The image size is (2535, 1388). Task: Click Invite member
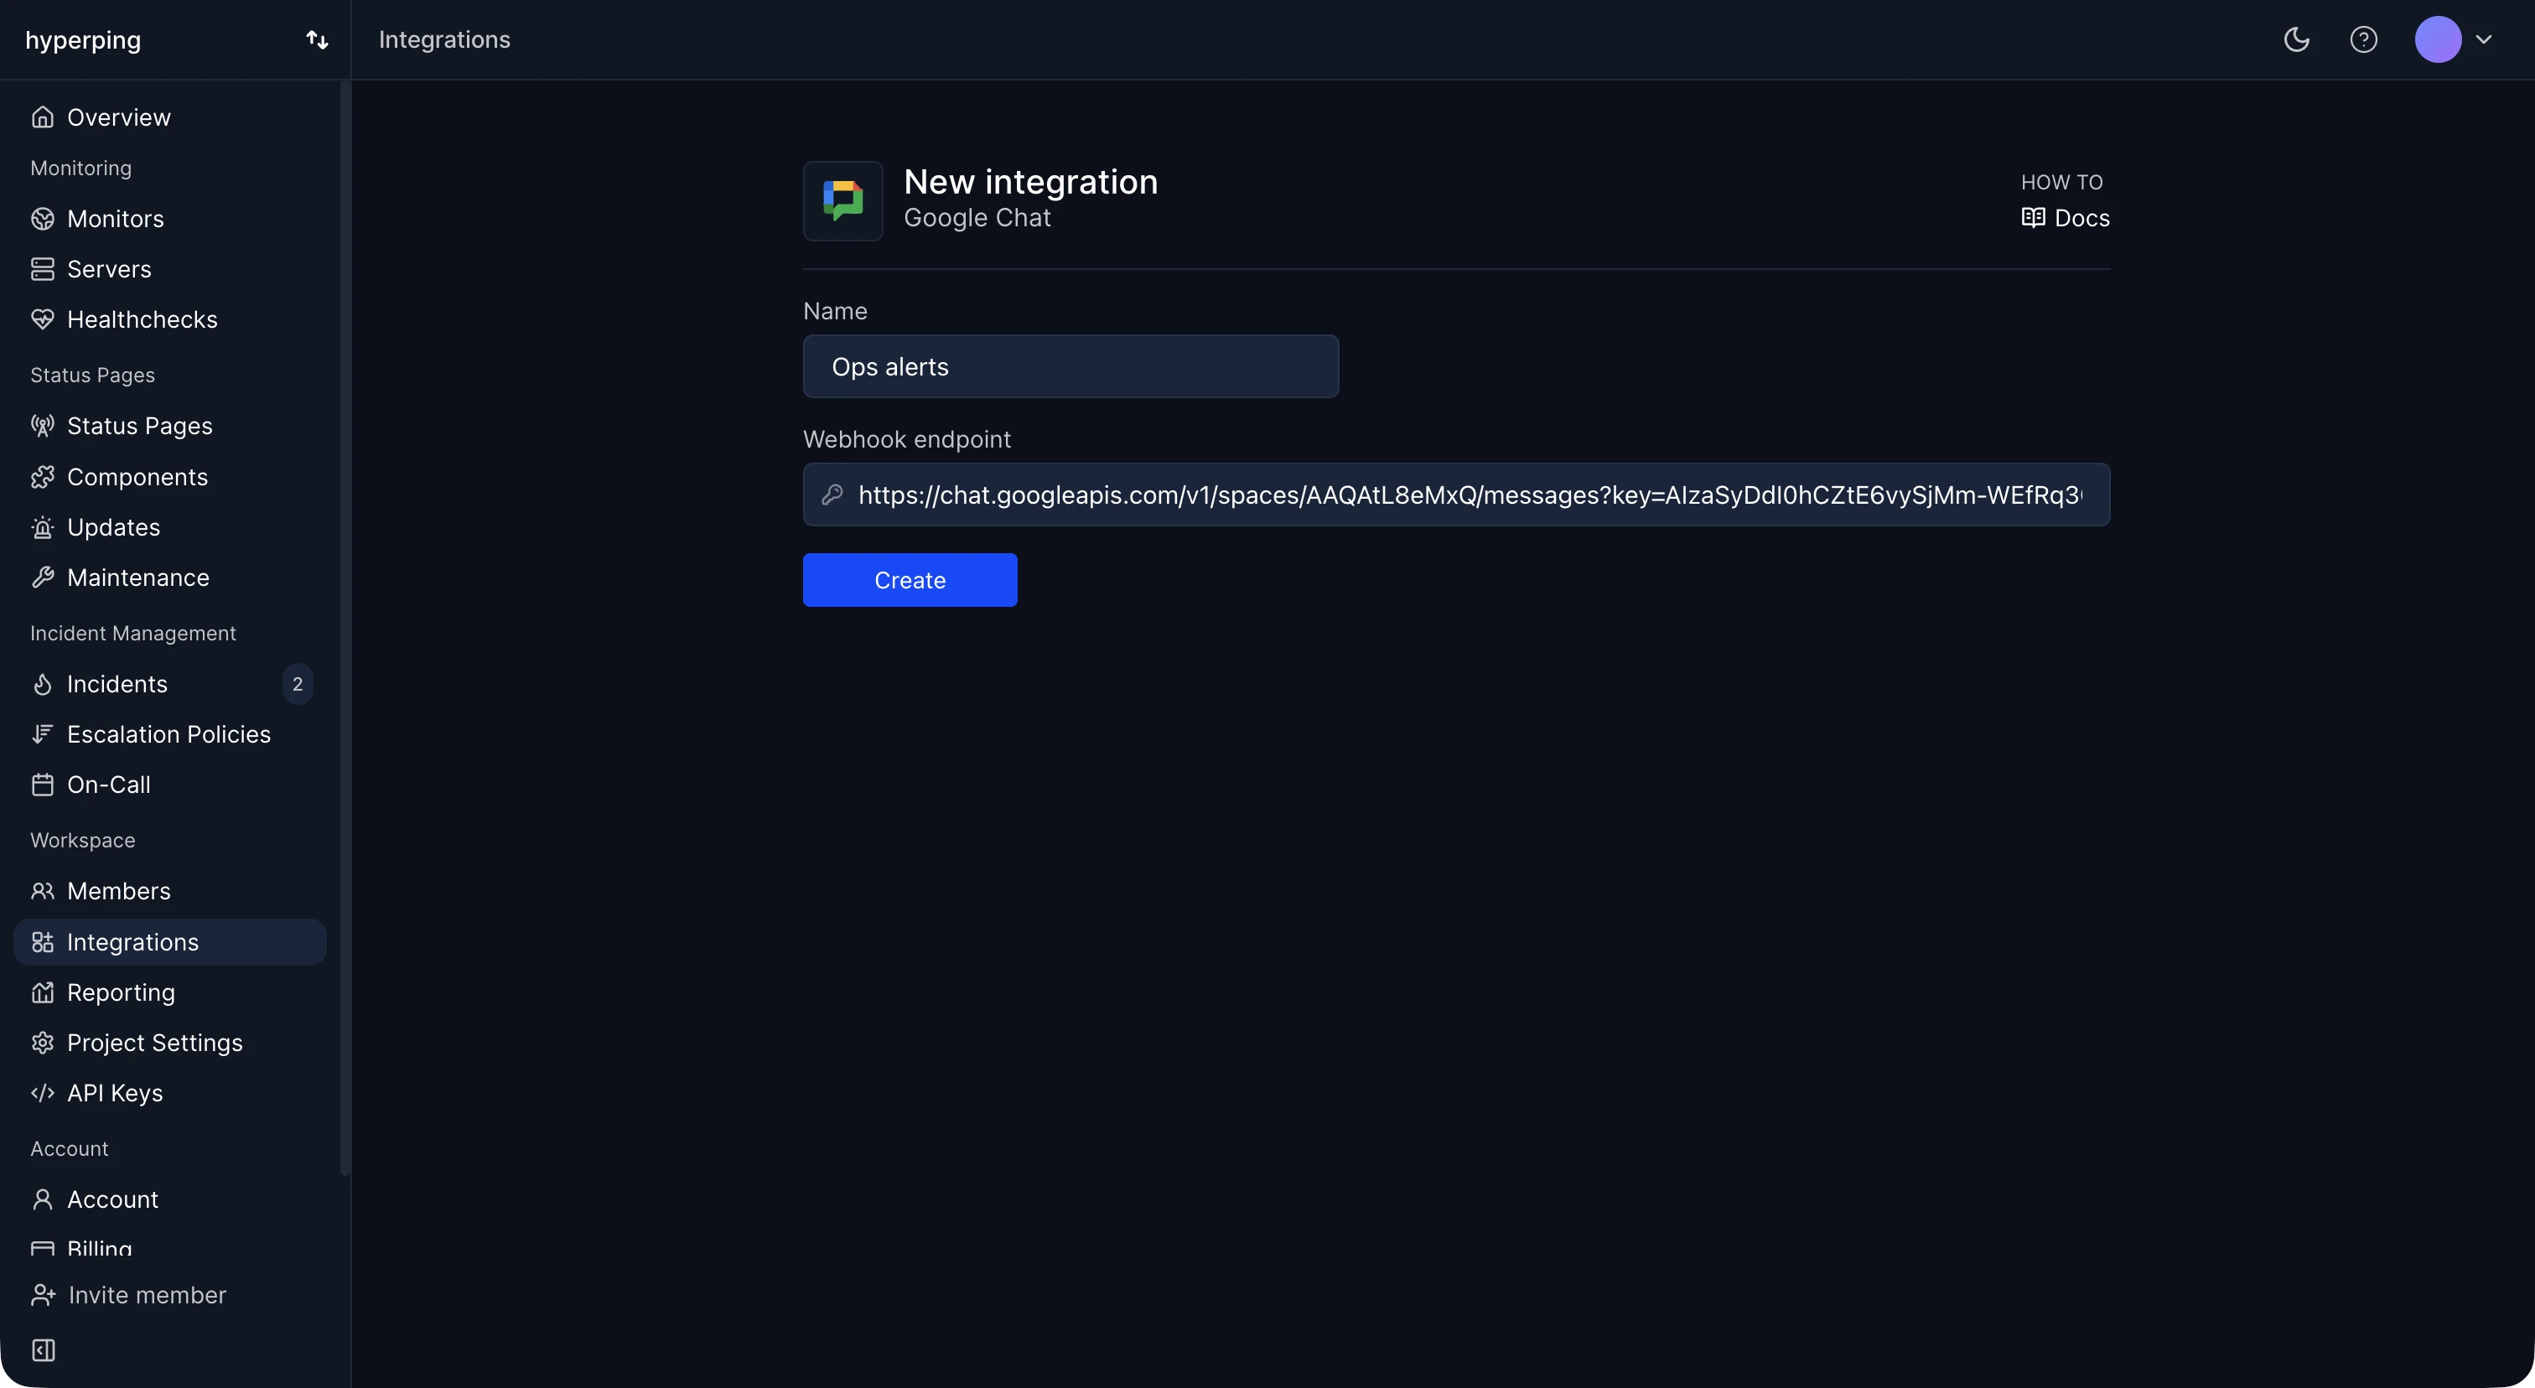(x=129, y=1295)
